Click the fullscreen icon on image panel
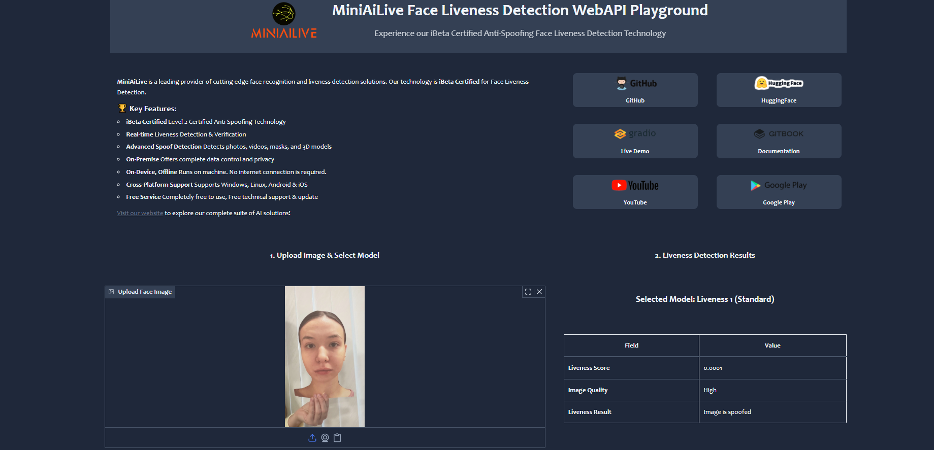The width and height of the screenshot is (934, 450). (528, 292)
